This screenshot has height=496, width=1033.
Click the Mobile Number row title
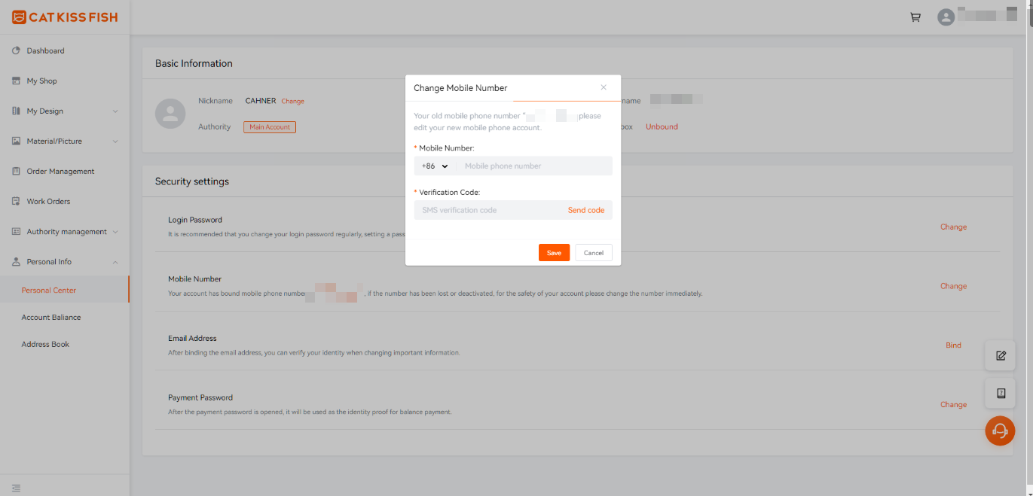coord(194,278)
